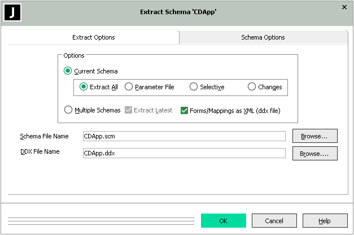
Task: Switch to the Extract Options tab
Action: pos(94,37)
